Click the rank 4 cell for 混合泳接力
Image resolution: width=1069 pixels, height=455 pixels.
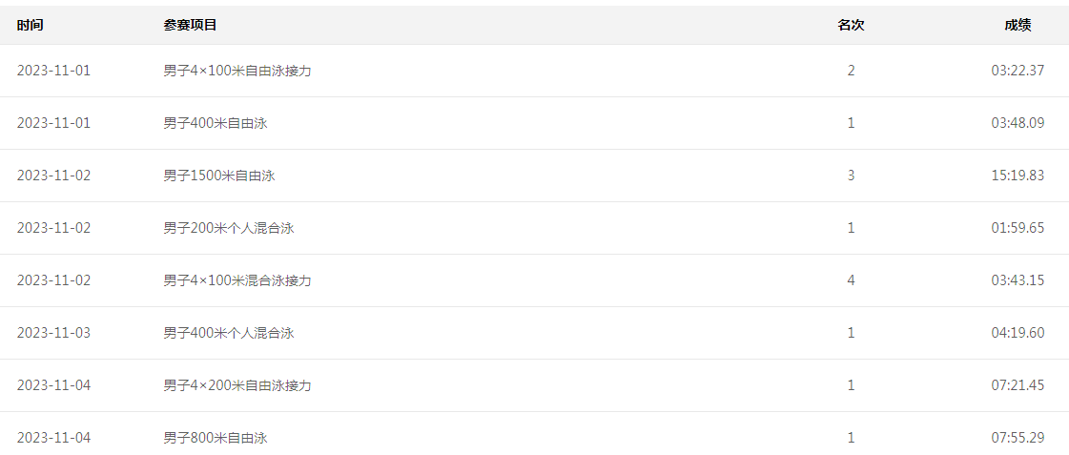click(851, 280)
